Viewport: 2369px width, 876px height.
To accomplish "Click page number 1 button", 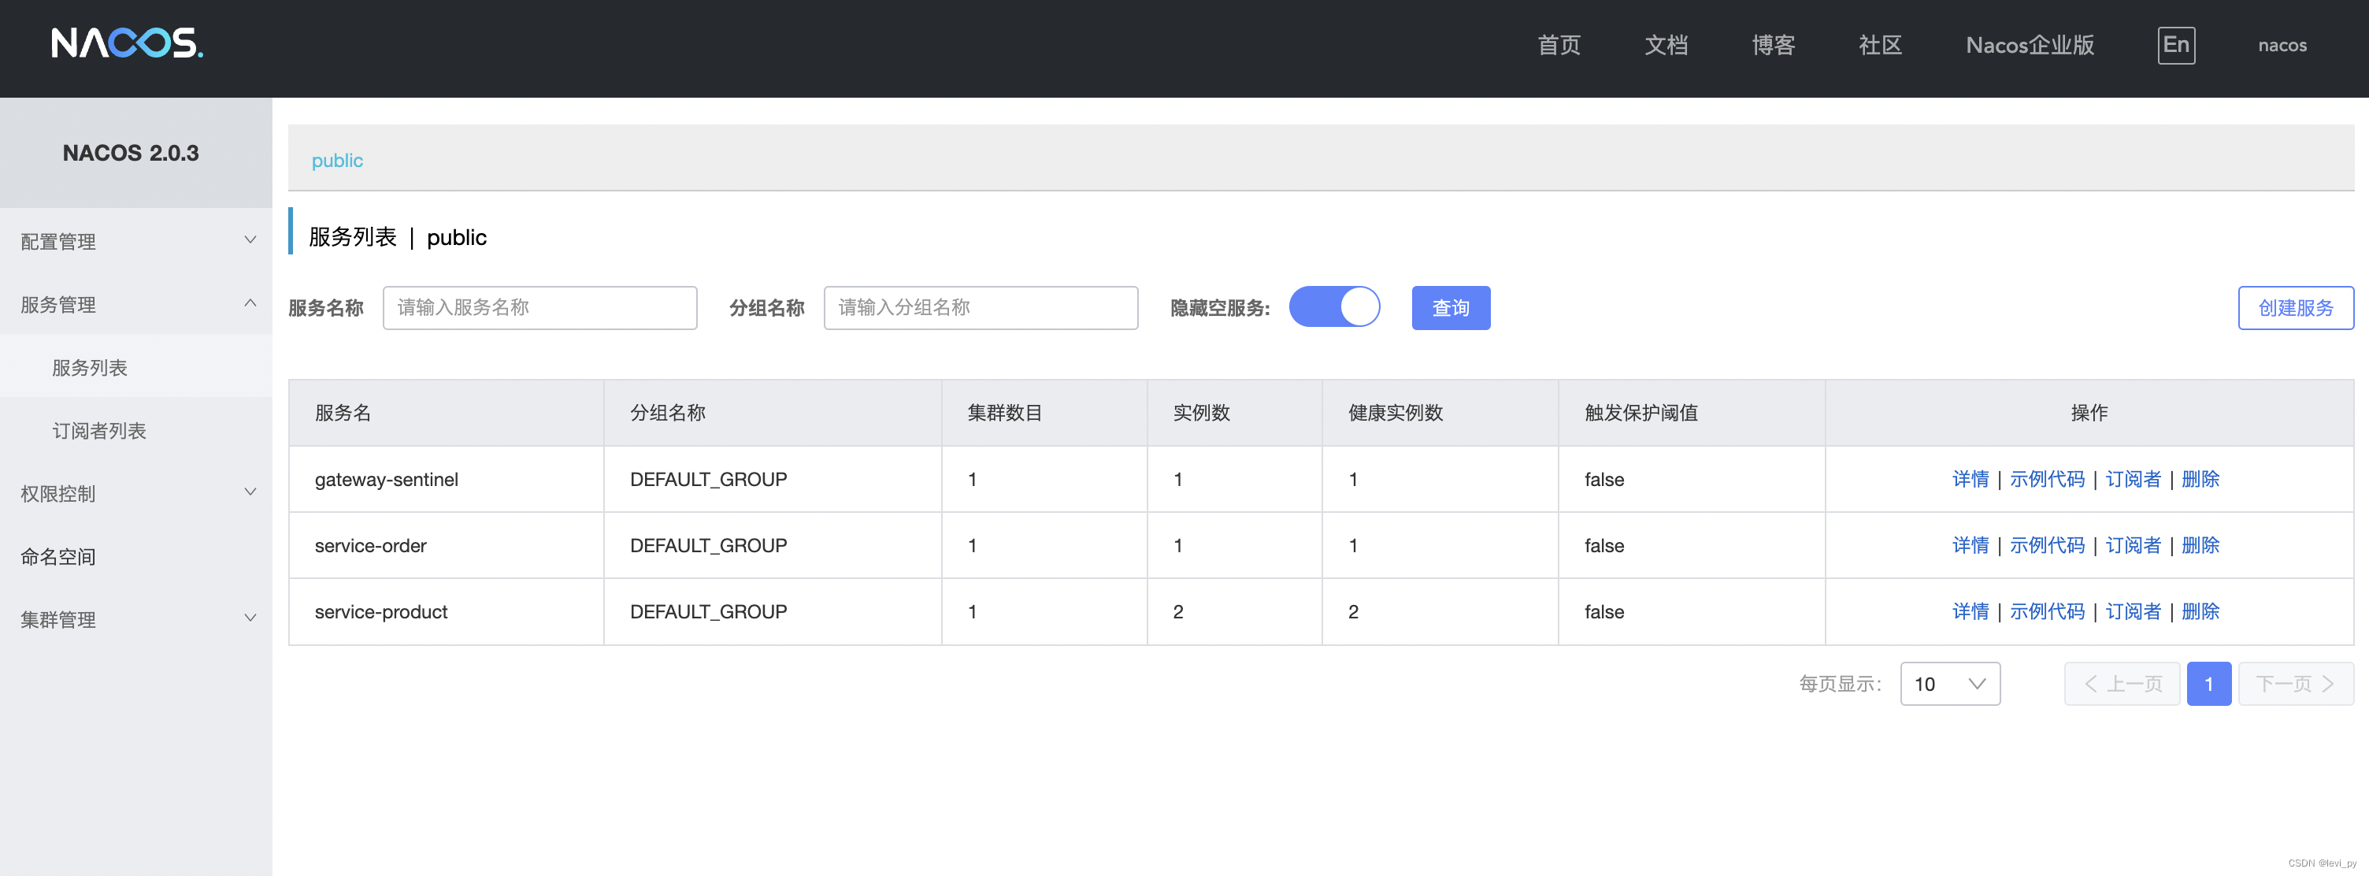I will (x=2208, y=684).
